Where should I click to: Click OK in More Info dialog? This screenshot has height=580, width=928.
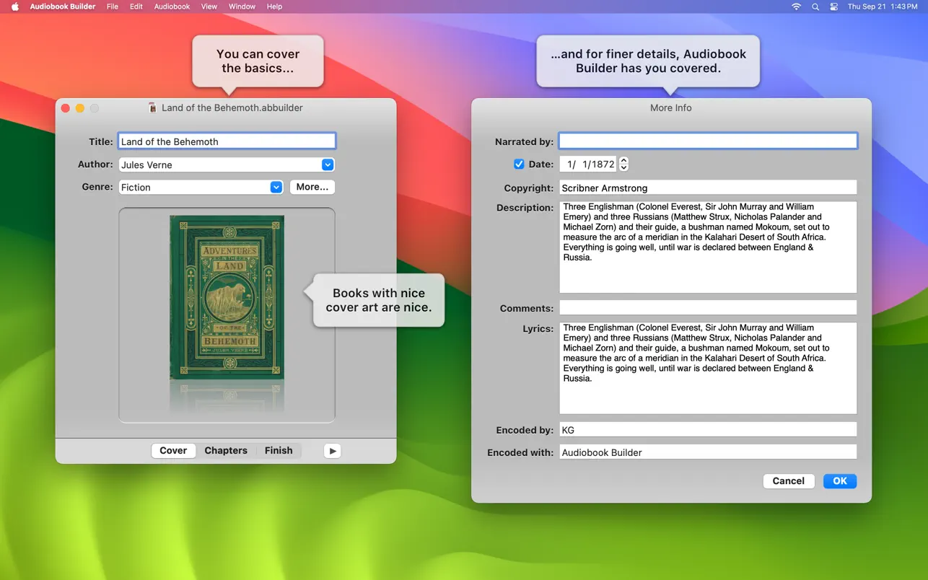(x=840, y=481)
